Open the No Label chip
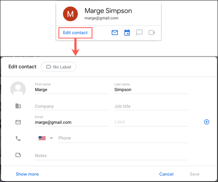Viewport: 218px width, 182px height. point(59,67)
